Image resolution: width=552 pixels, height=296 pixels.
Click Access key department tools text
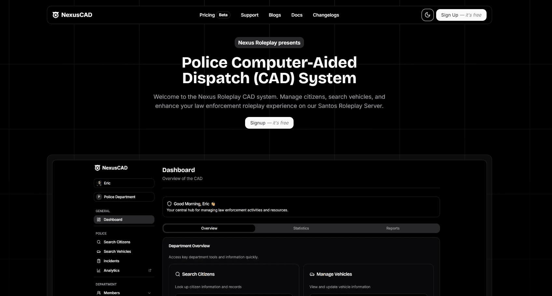[x=214, y=257]
